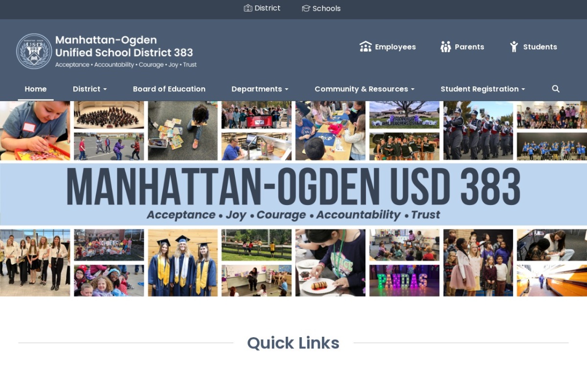Expand the Departments dropdown menu
The image size is (587, 366).
[260, 89]
